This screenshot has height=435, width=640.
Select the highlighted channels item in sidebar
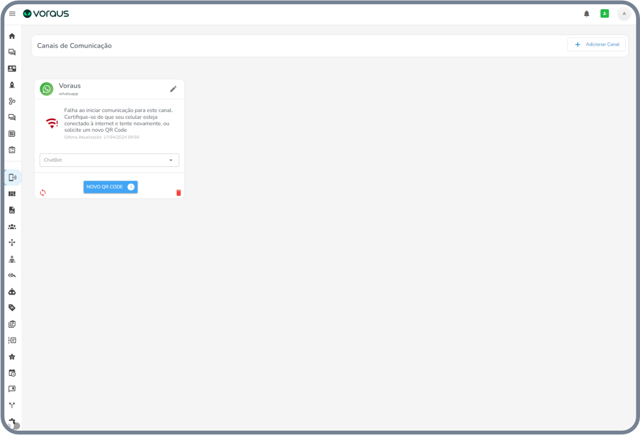click(x=12, y=177)
